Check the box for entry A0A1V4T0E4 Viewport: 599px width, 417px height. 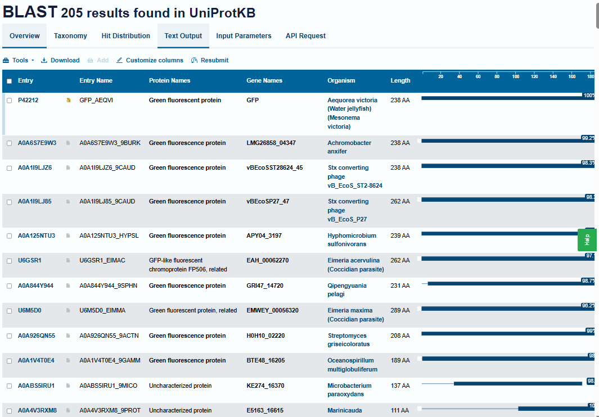[9, 361]
